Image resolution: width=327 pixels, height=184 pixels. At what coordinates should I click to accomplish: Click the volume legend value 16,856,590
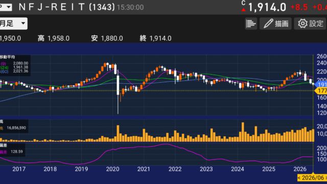[x=16, y=128]
